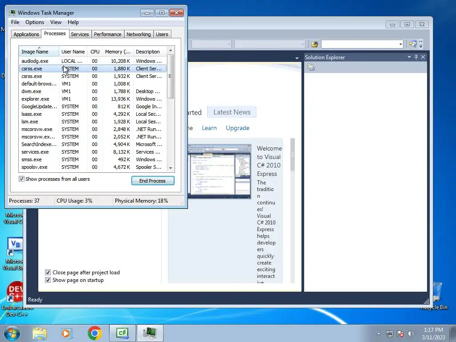Image resolution: width=456 pixels, height=342 pixels.
Task: Sort processes by Memory column
Action: pyautogui.click(x=118, y=52)
